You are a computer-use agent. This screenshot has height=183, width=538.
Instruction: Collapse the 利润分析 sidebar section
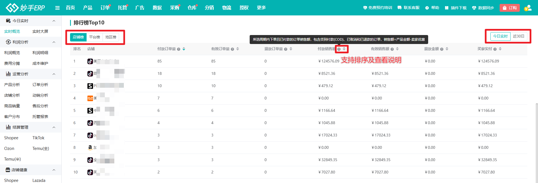coord(54,42)
